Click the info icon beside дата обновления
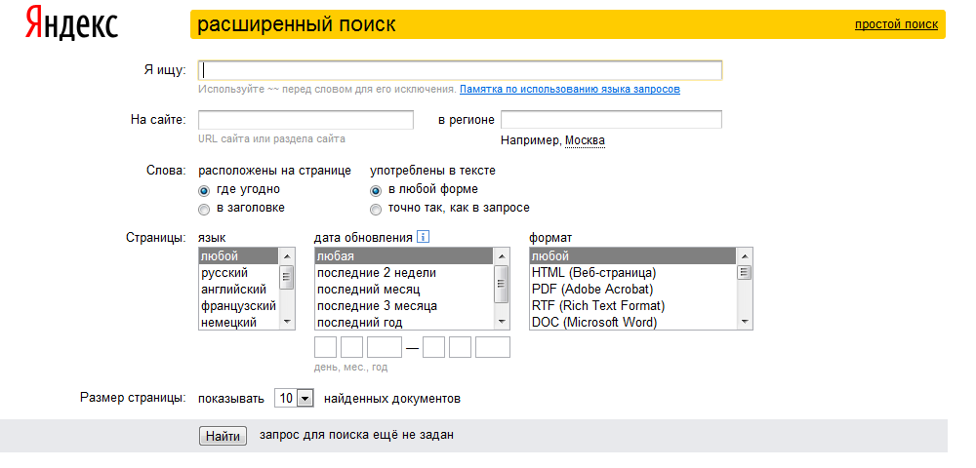This screenshot has width=976, height=468. [423, 237]
